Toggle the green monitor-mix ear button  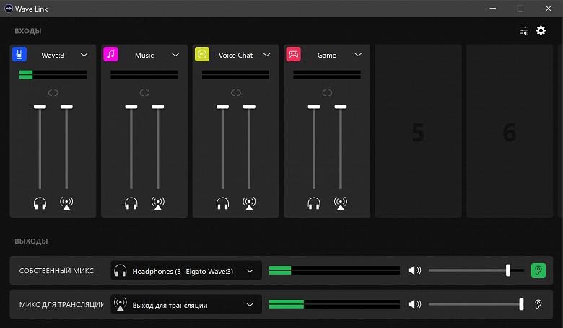tap(538, 270)
